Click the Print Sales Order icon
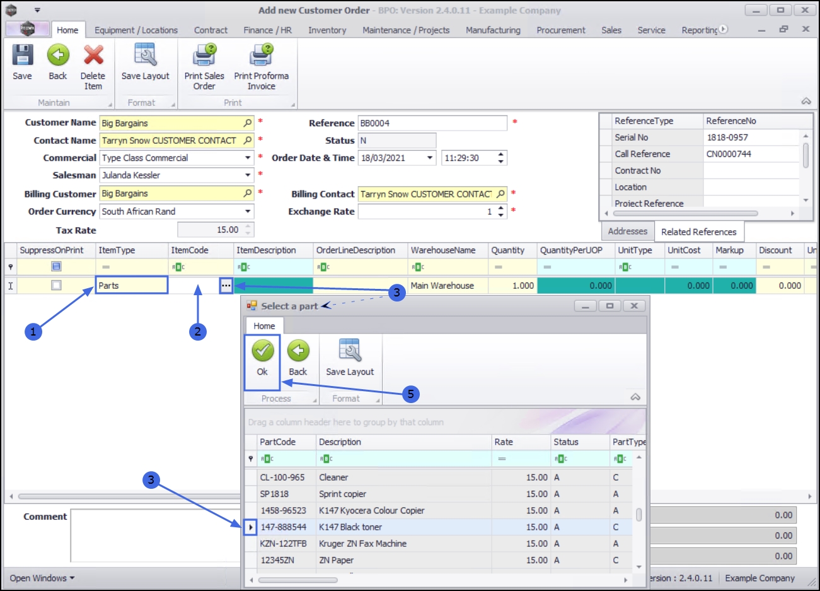This screenshot has width=820, height=591. pyautogui.click(x=204, y=55)
